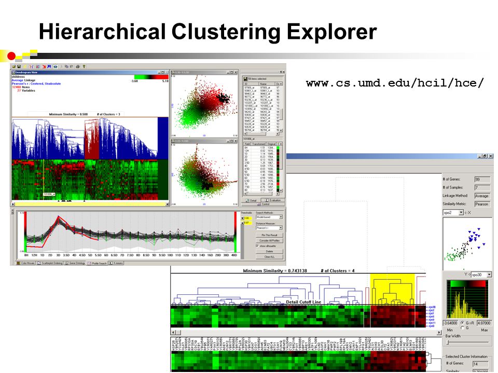Open the Gene Ontology tab

tap(75, 263)
